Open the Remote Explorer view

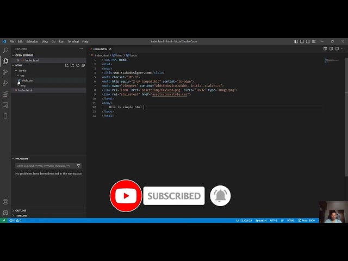(x=5, y=105)
